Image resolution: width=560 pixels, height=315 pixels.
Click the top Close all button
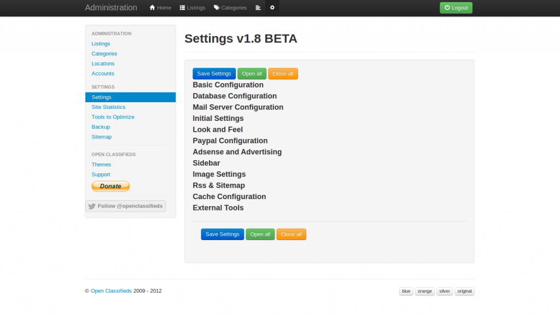click(x=283, y=74)
